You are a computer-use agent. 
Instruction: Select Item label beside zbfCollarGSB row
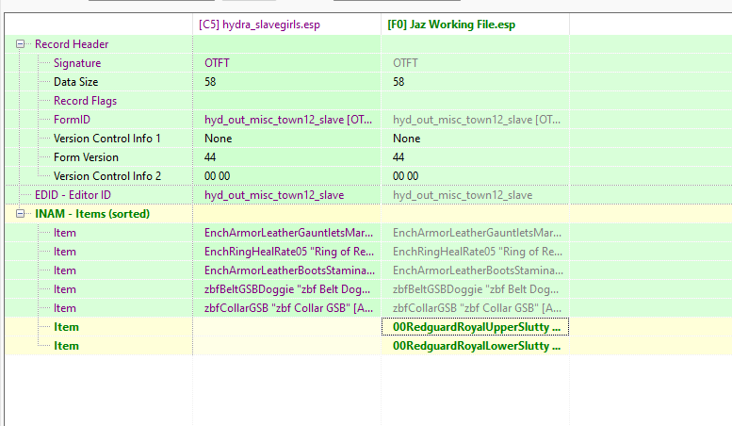pos(64,308)
